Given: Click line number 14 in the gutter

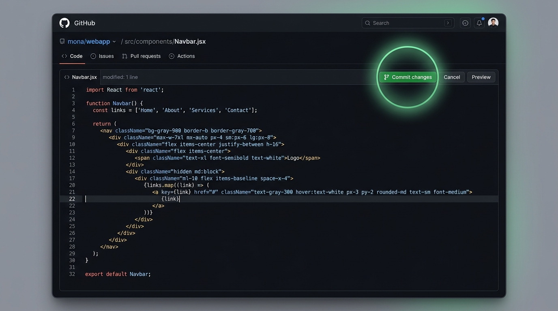Looking at the screenshot, I should tap(72, 172).
